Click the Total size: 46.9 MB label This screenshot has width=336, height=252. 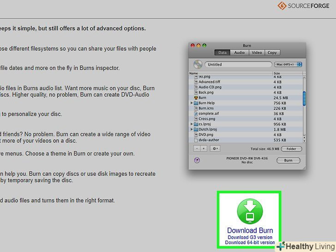265,149
